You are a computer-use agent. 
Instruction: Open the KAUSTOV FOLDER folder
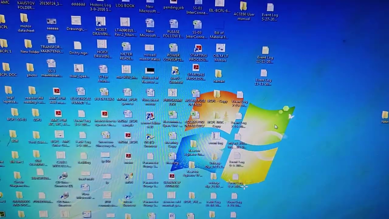point(26,5)
